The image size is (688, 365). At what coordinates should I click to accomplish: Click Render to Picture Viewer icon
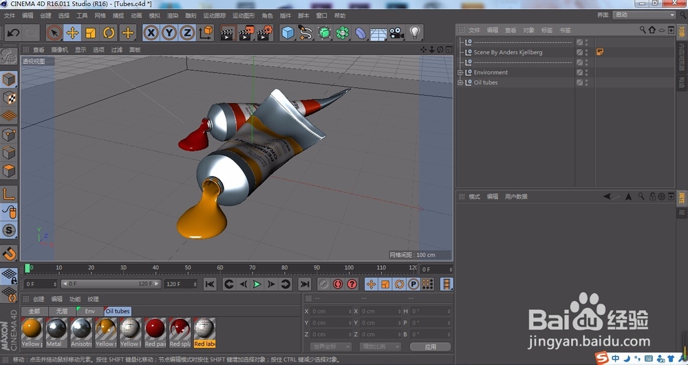click(246, 33)
